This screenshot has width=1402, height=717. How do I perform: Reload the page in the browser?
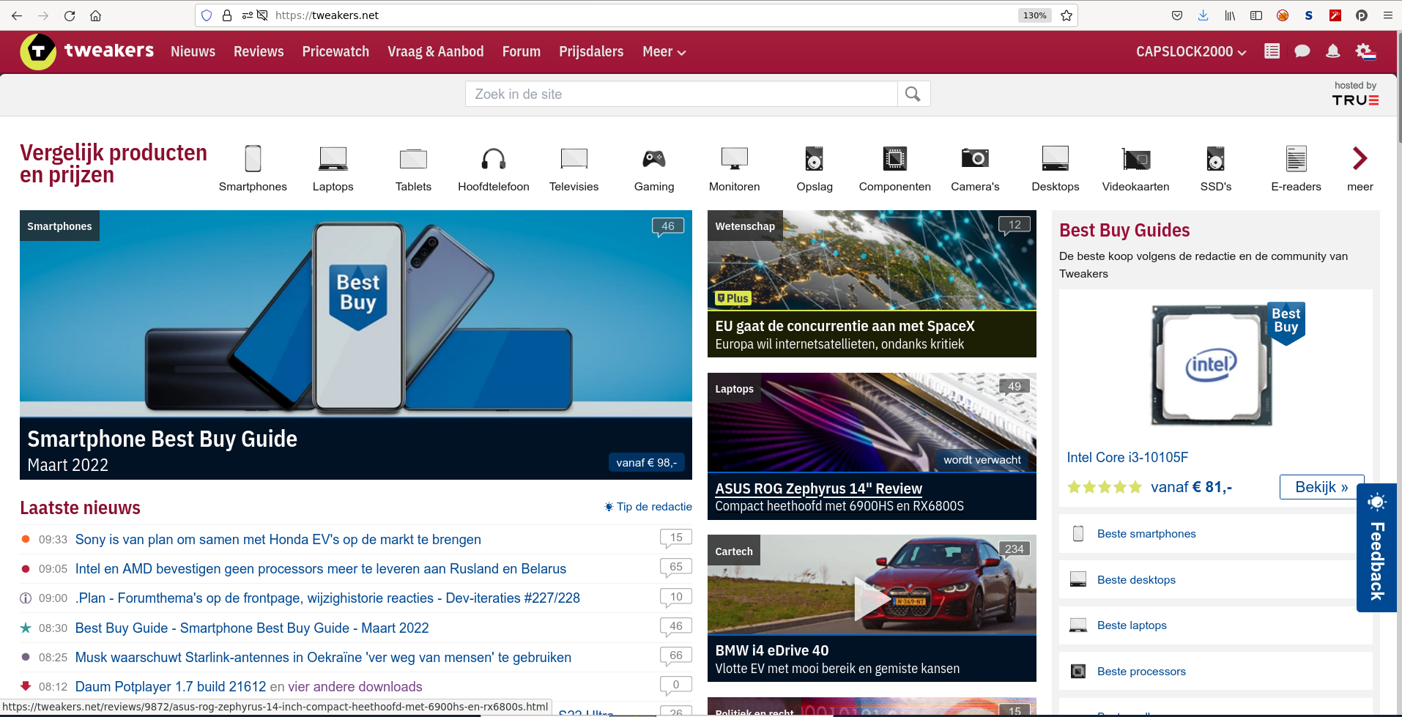click(70, 15)
